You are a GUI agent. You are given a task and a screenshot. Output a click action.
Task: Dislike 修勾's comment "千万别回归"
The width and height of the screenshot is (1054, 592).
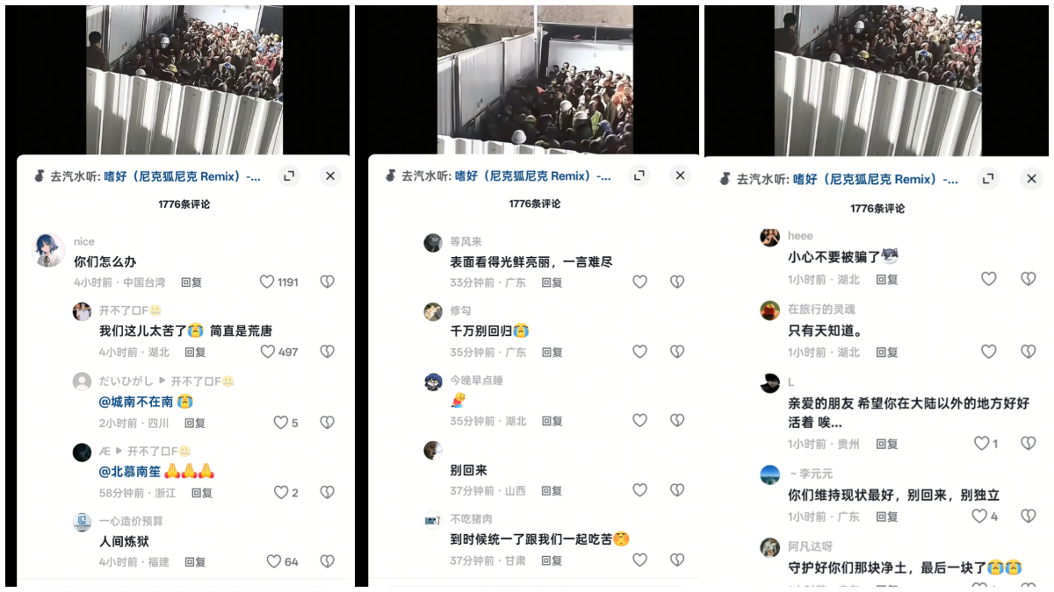677,351
